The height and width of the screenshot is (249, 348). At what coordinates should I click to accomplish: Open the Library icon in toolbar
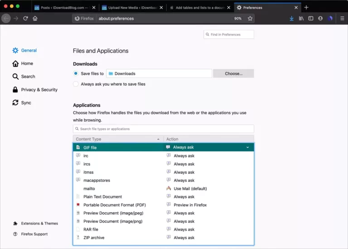(x=301, y=19)
